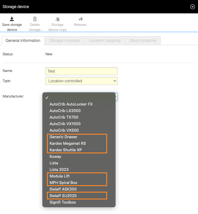Select AutoCrib AutoLocker FX manufacturer
The image size is (198, 214).
[71, 104]
